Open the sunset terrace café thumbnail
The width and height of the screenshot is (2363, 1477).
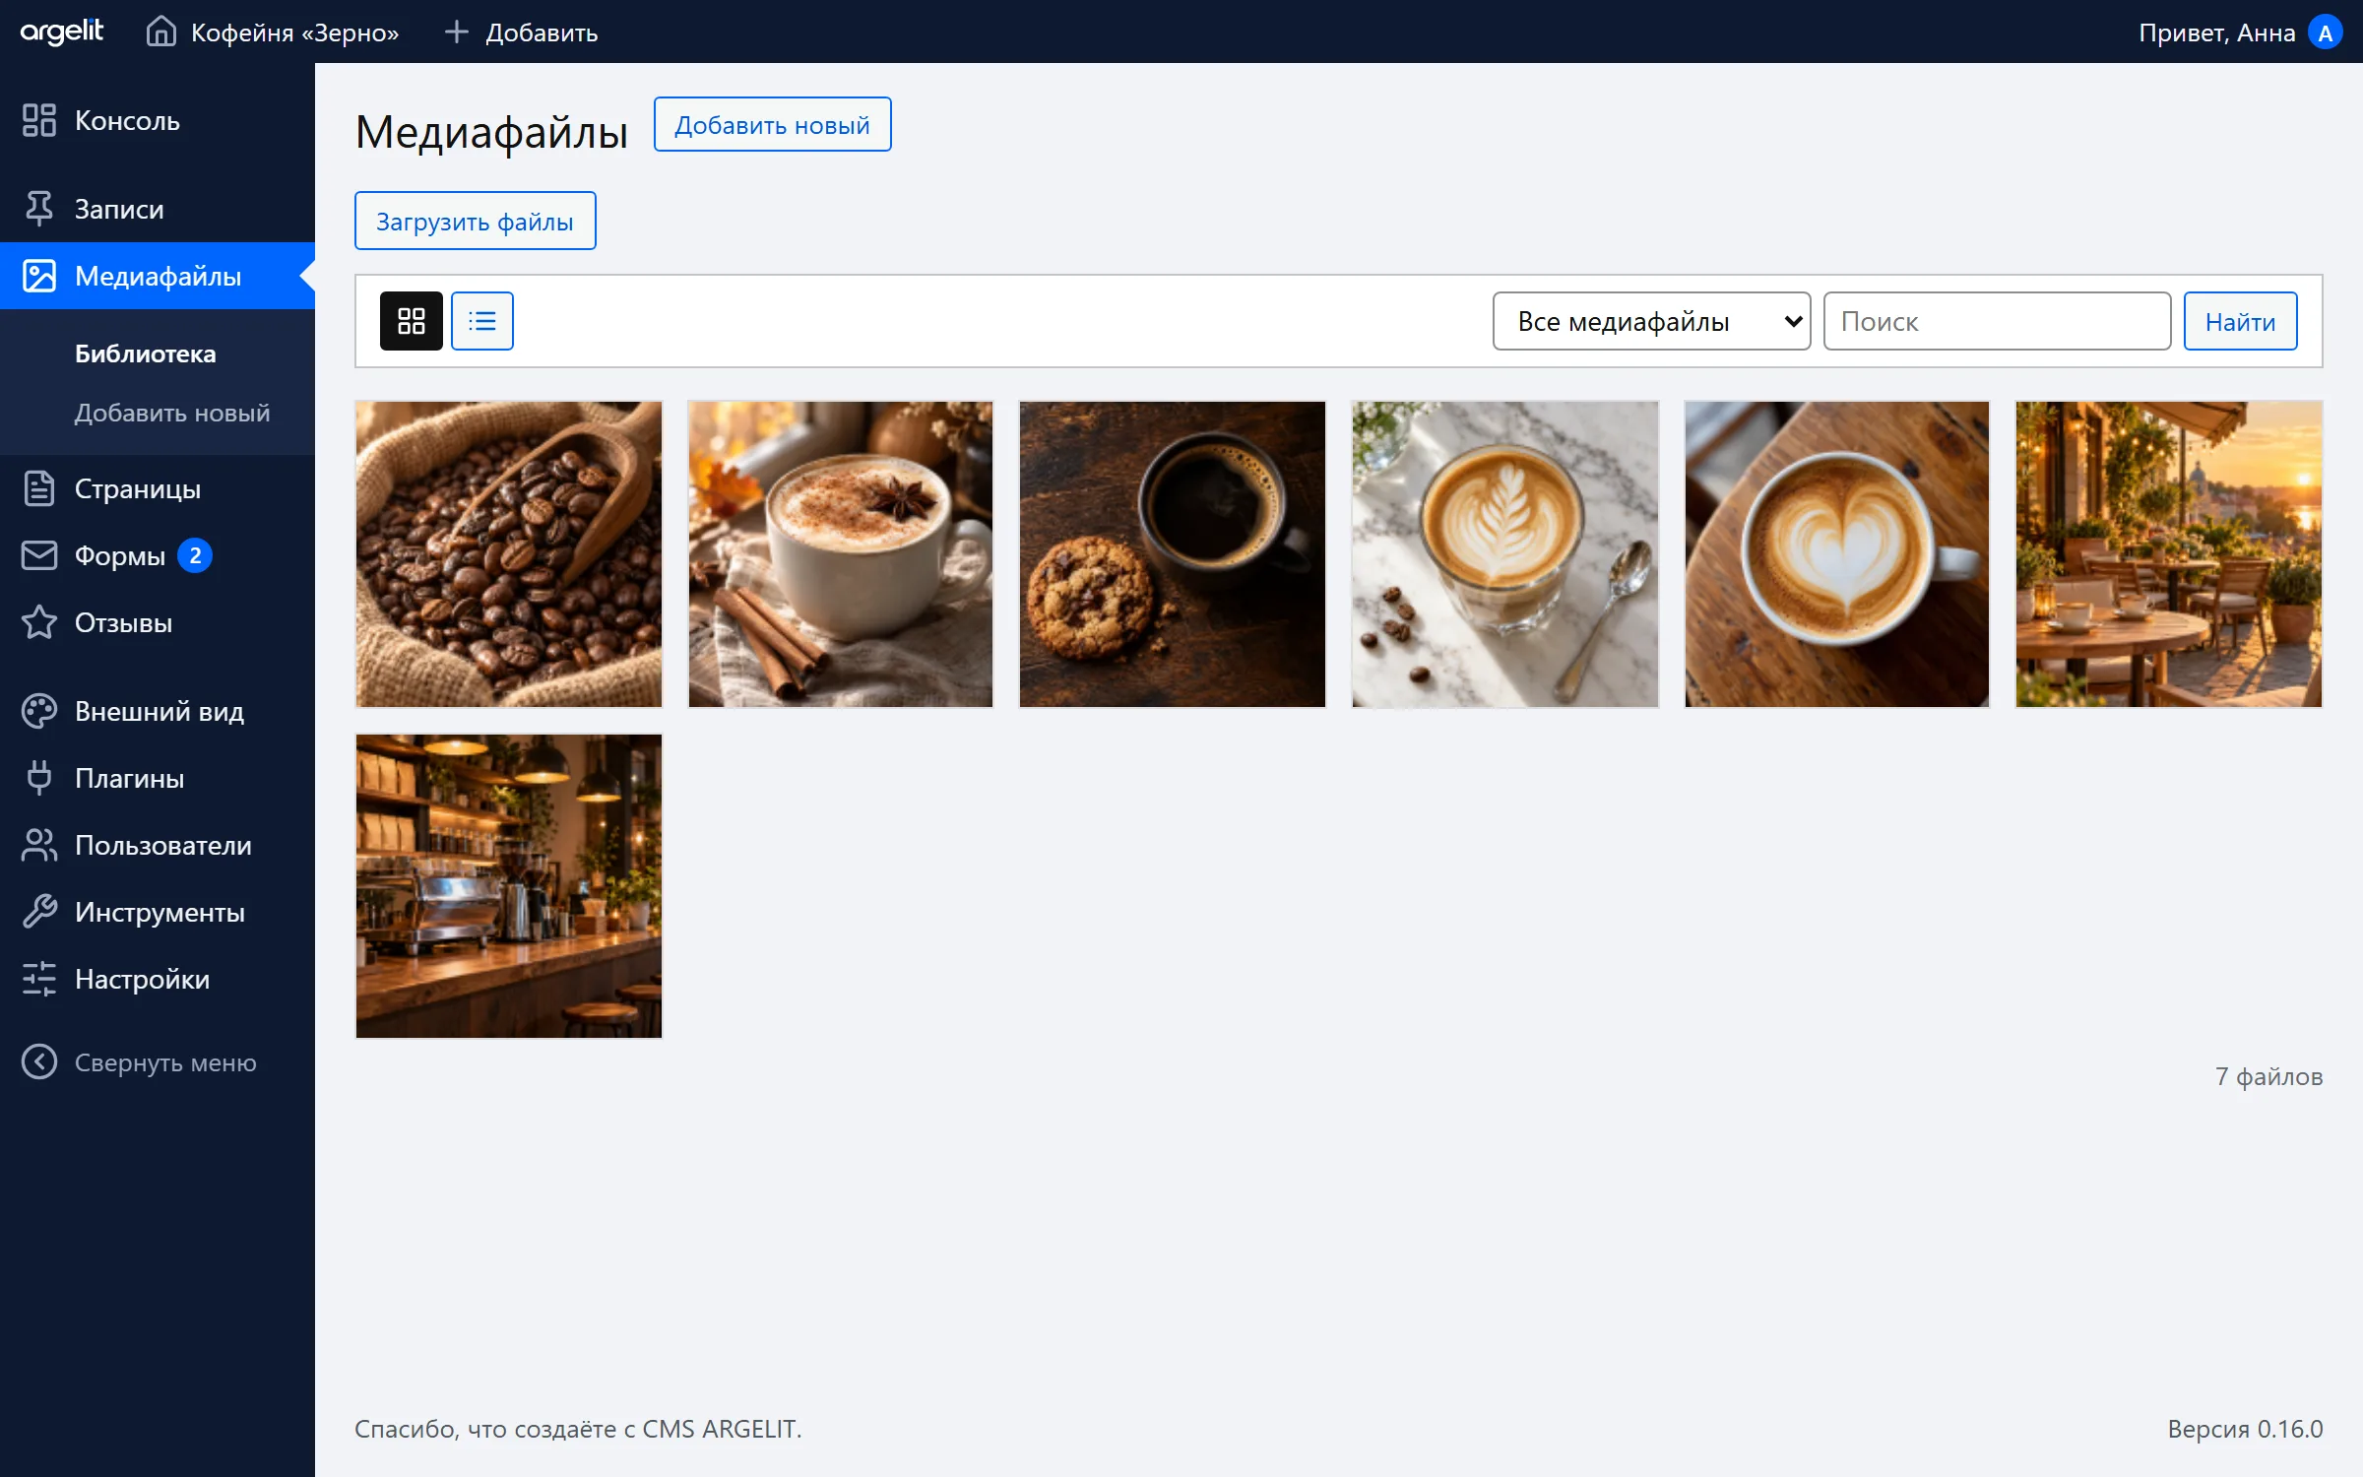[2168, 553]
